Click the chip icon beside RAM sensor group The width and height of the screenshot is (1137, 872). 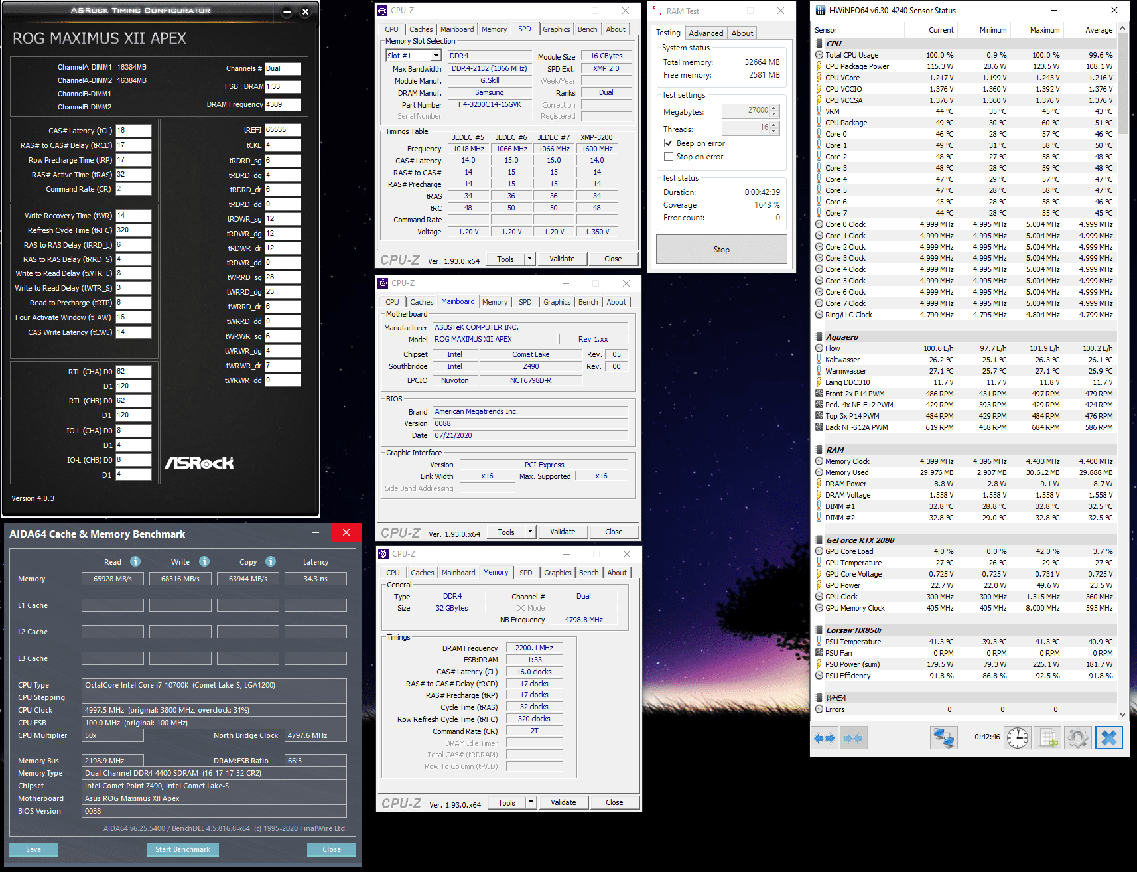point(819,450)
